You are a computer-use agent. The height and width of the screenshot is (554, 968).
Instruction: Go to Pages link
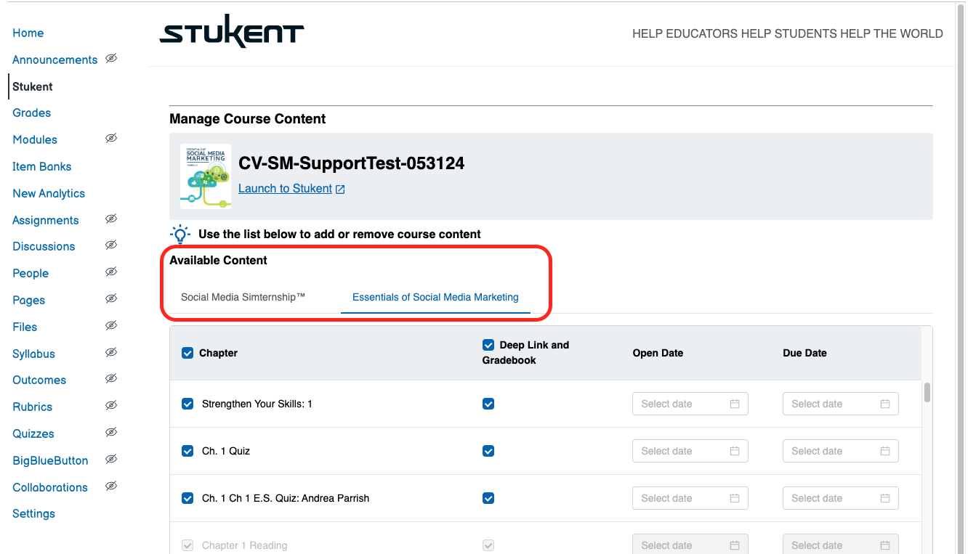point(28,300)
